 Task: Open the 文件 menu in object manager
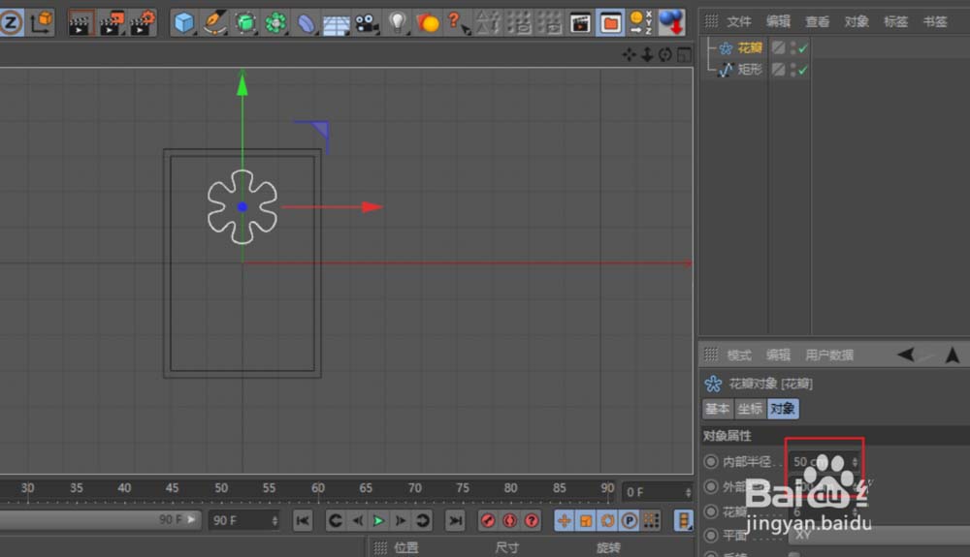(x=739, y=21)
